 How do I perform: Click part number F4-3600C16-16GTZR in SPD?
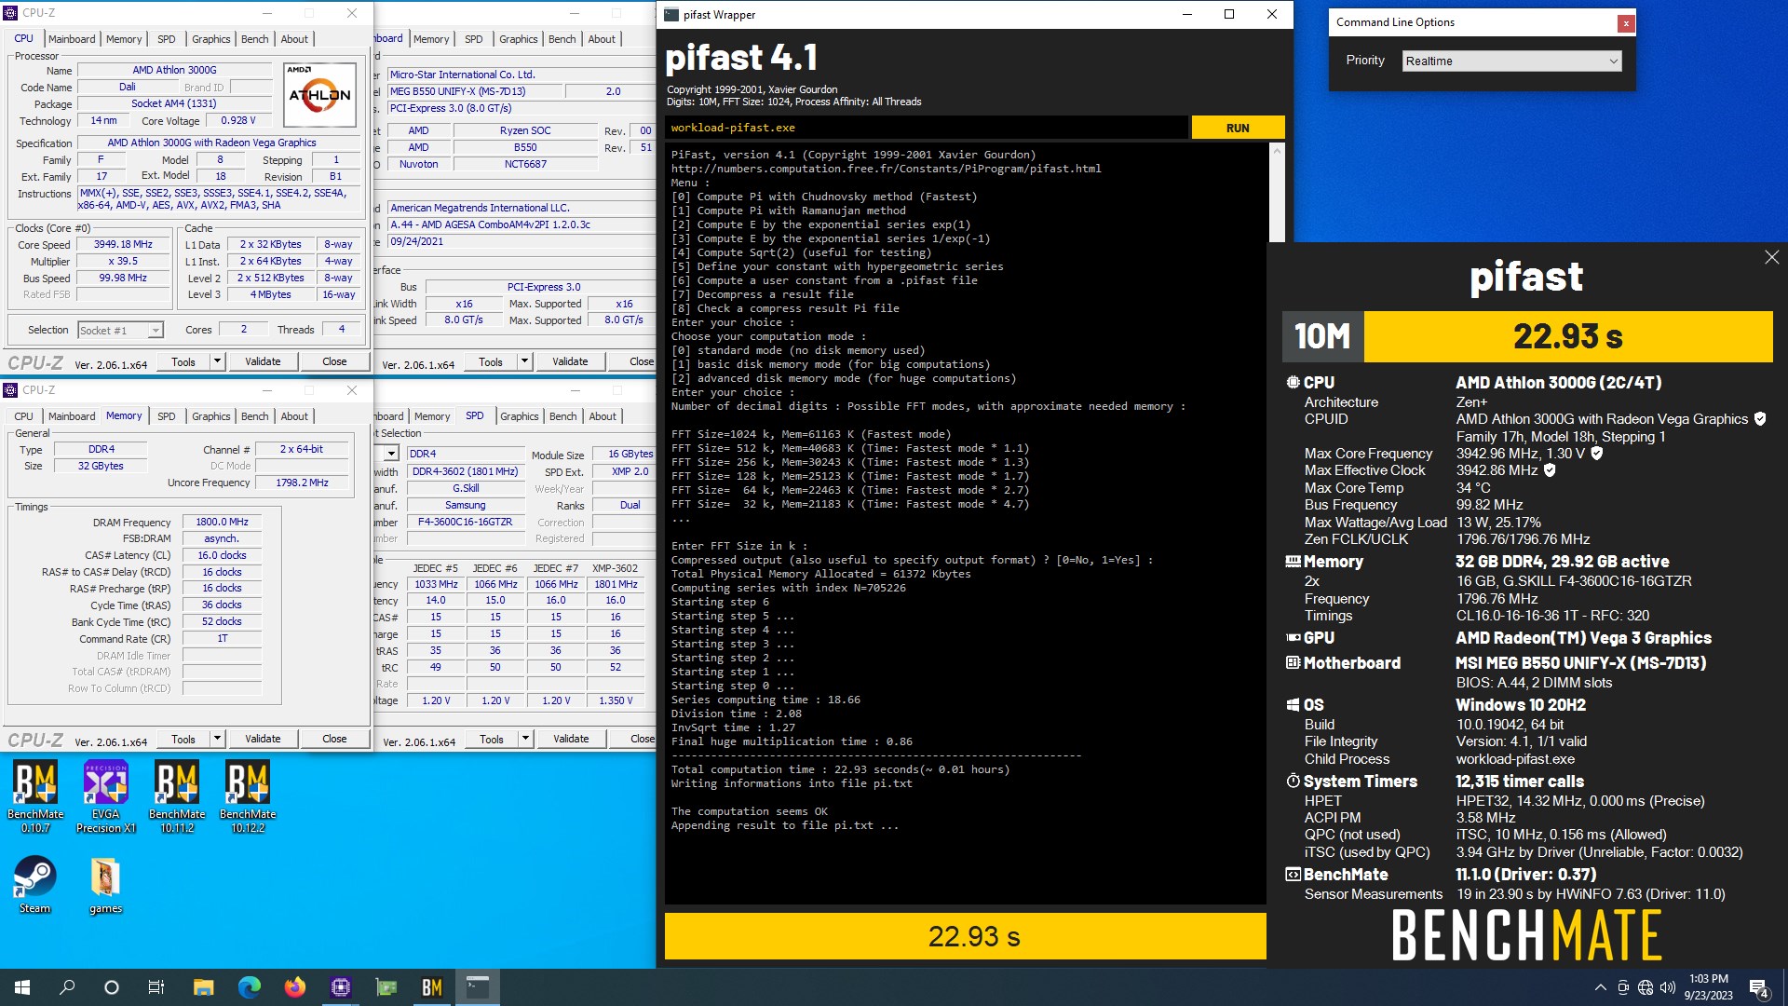(x=465, y=522)
